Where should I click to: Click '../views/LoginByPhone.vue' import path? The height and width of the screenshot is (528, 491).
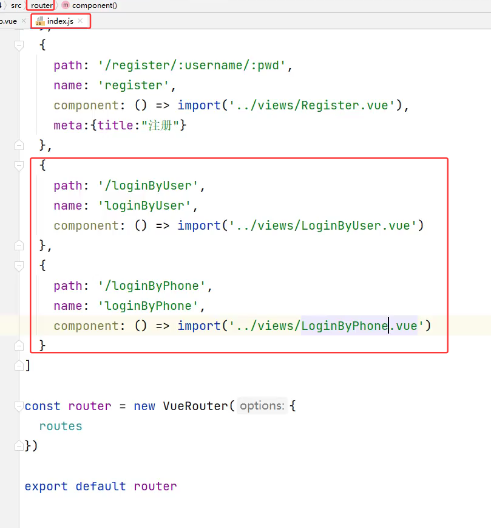(x=327, y=326)
